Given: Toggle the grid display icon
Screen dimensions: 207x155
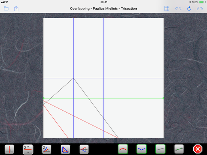Looking at the screenshot, I should [167, 8].
